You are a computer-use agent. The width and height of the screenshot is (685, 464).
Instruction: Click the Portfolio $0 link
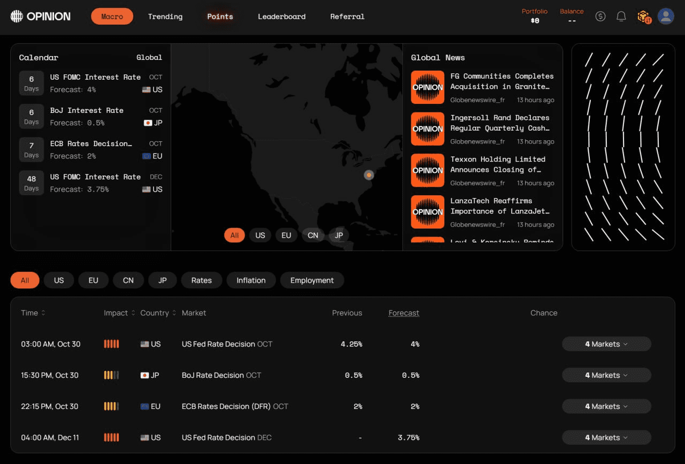pyautogui.click(x=535, y=16)
